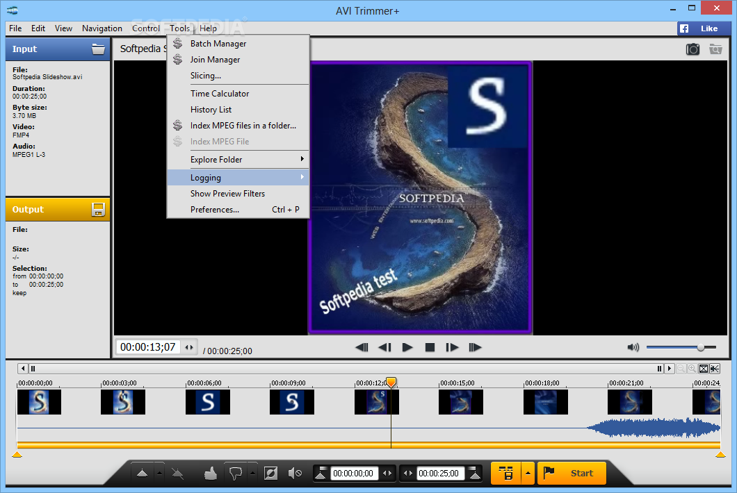Click the timeline scroll left arrow

coord(23,369)
